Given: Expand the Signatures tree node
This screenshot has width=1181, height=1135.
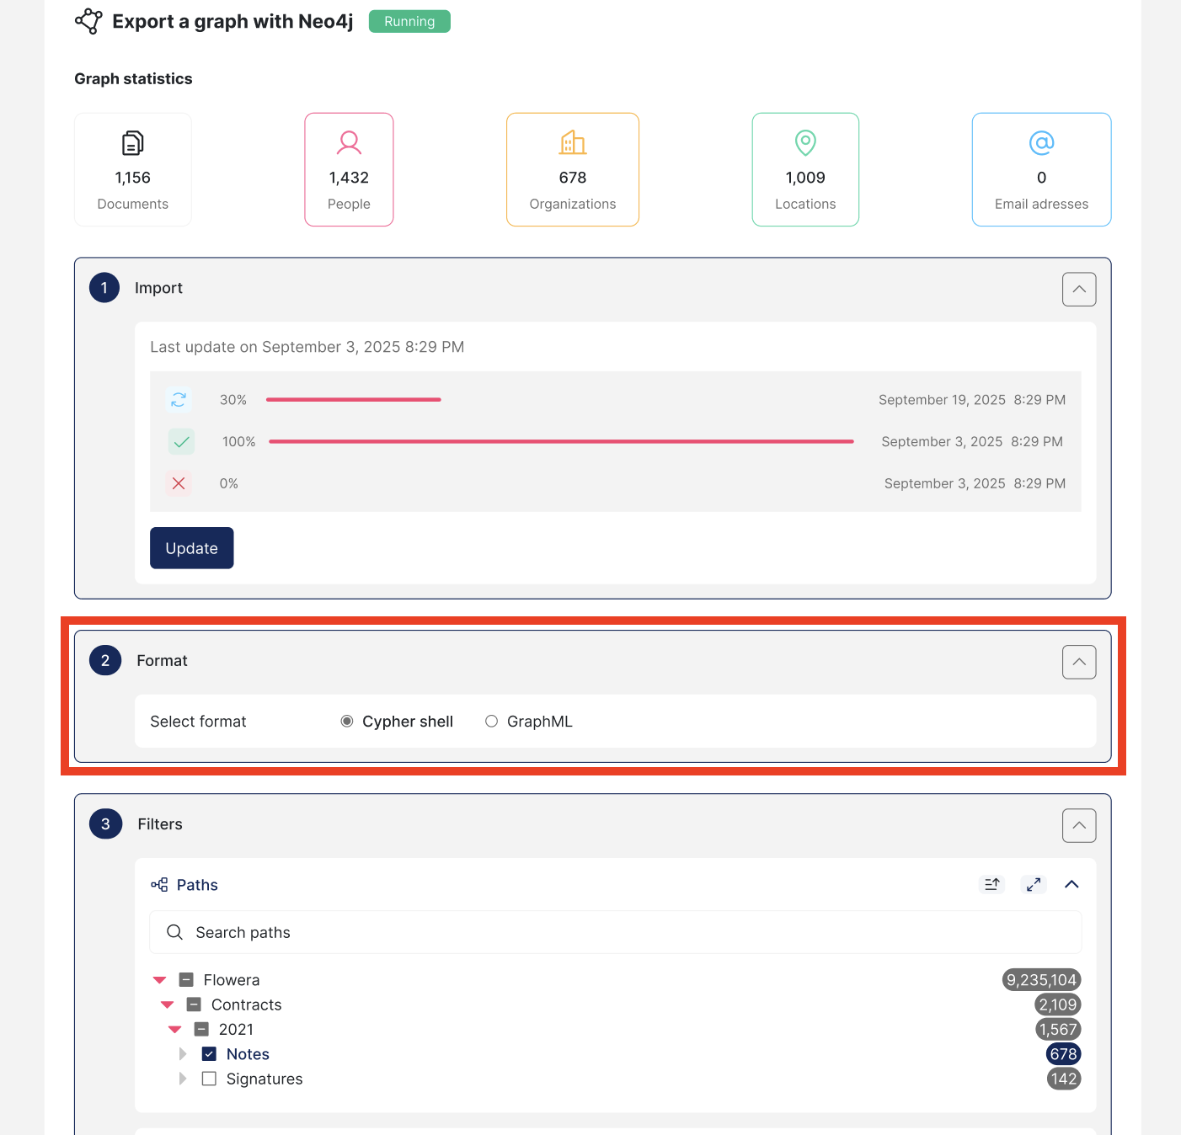Looking at the screenshot, I should pos(183,1078).
